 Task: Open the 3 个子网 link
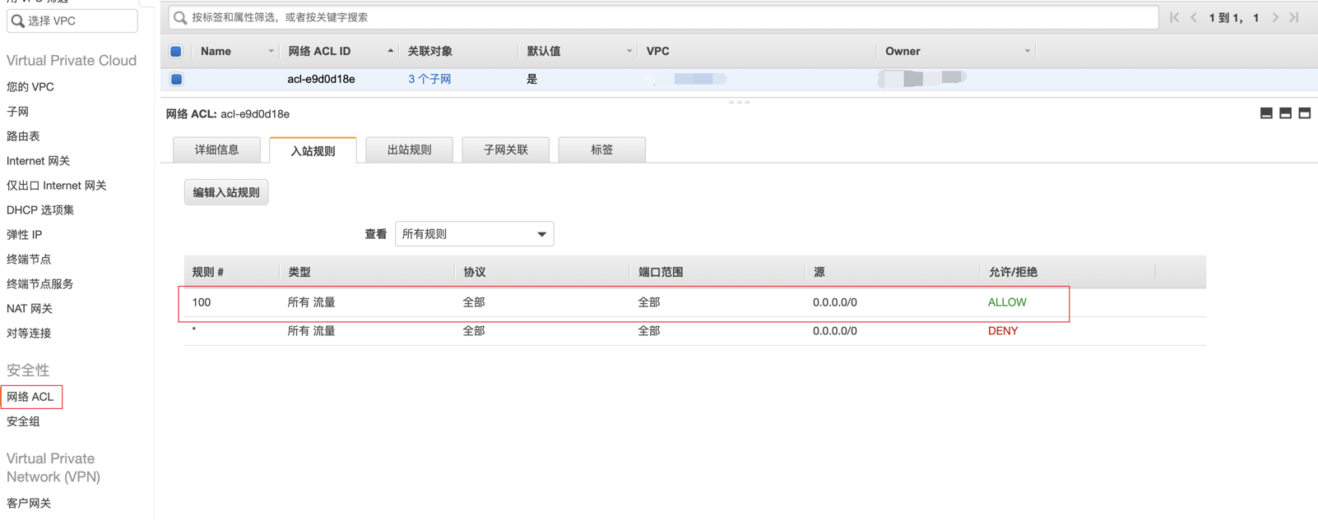[x=429, y=80]
